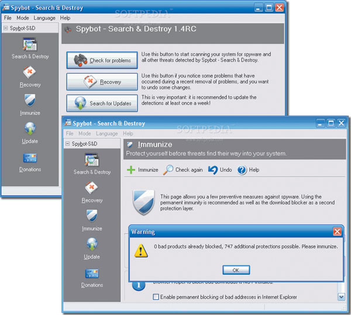Viewport: 351px width, 315px height.
Task: Click OK in the Warning dialog
Action: 236,270
